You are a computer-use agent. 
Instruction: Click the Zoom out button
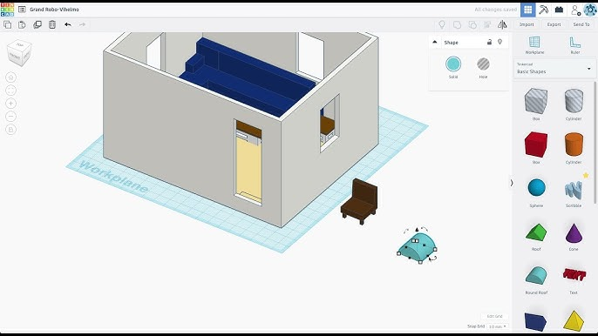coord(10,116)
